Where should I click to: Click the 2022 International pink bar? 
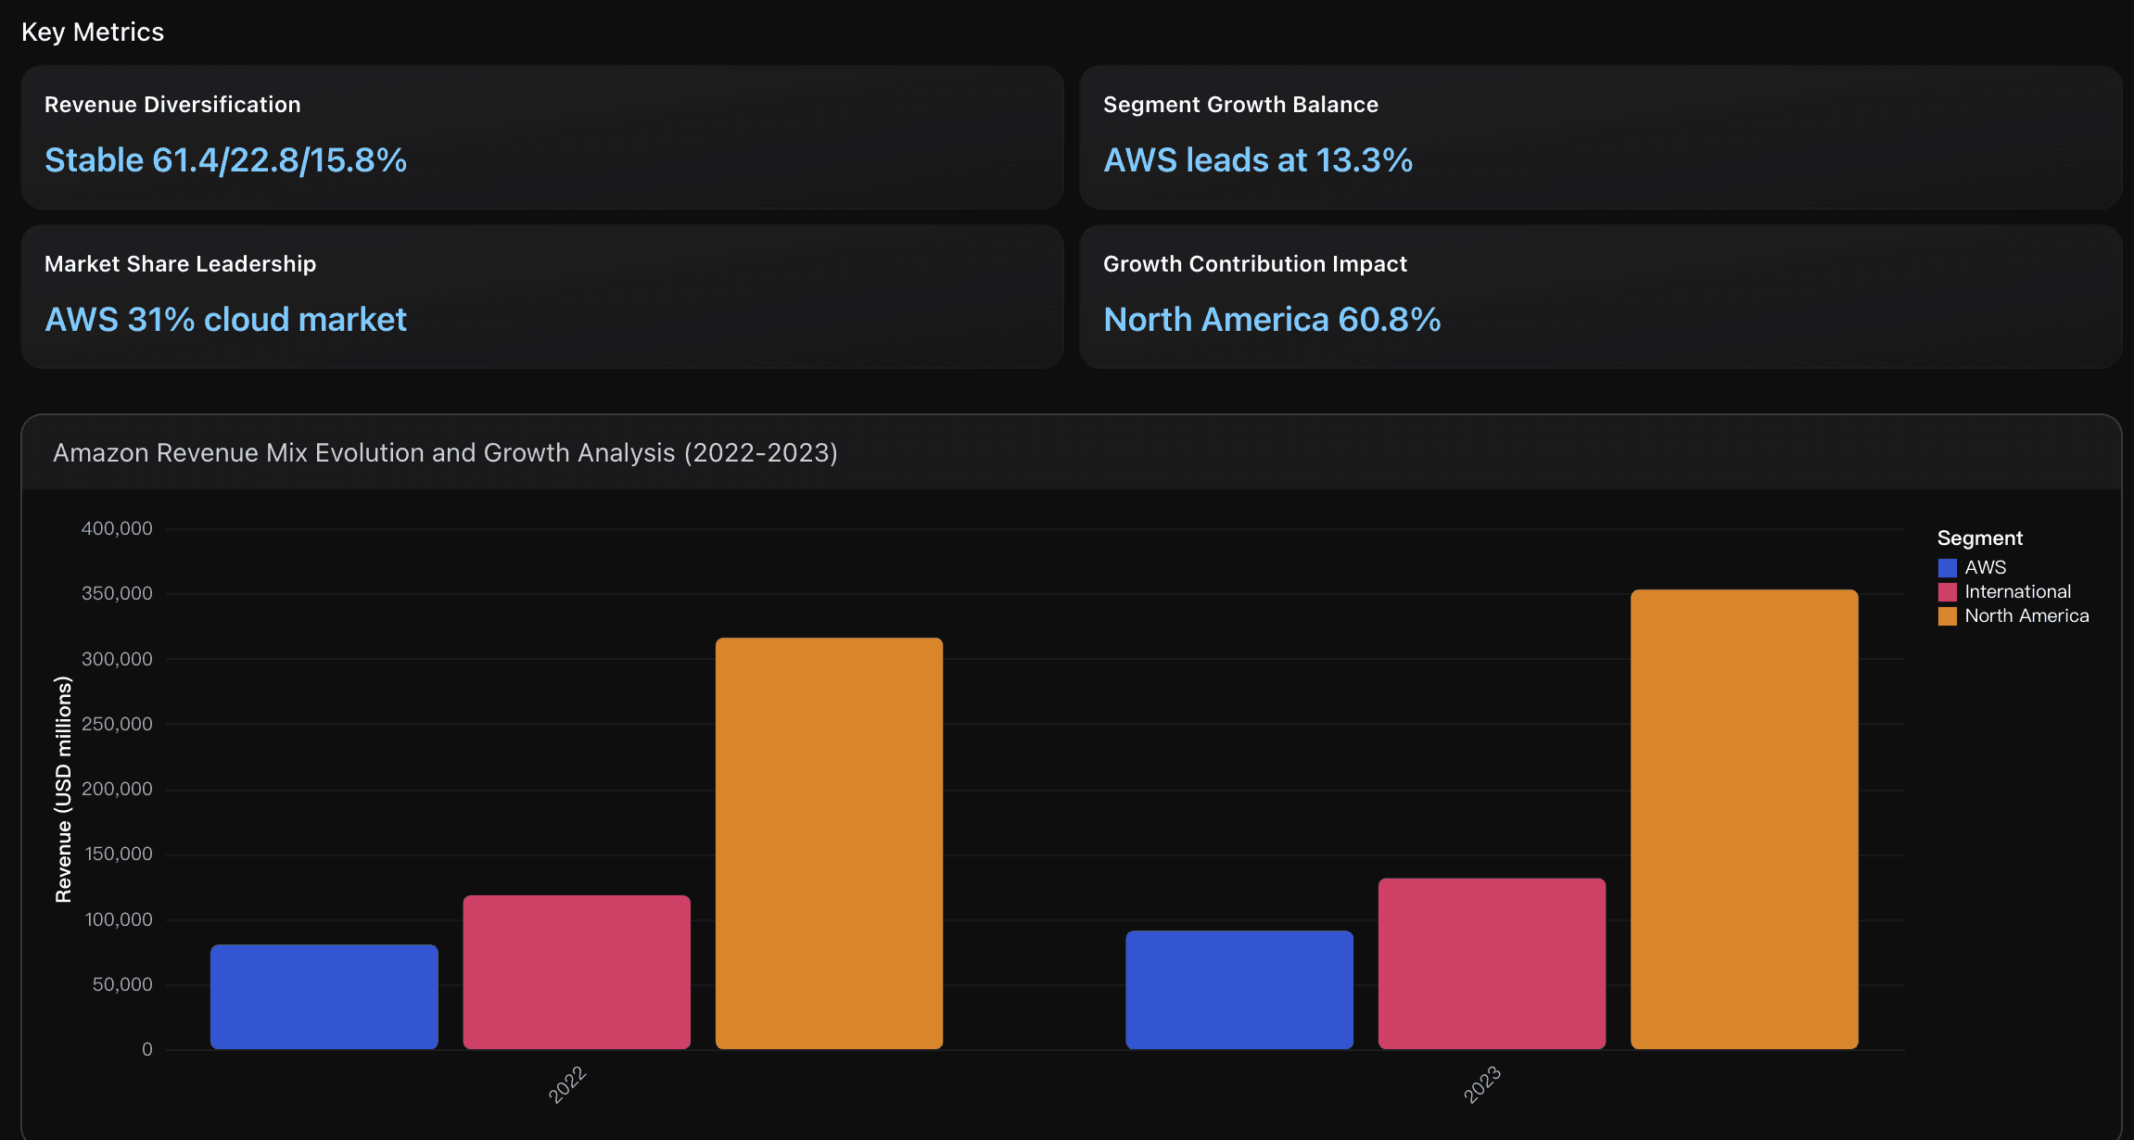pos(577,972)
